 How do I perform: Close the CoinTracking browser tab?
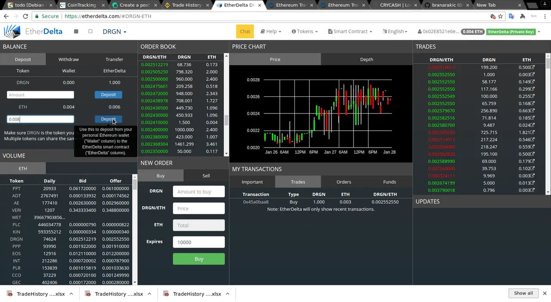pos(102,5)
